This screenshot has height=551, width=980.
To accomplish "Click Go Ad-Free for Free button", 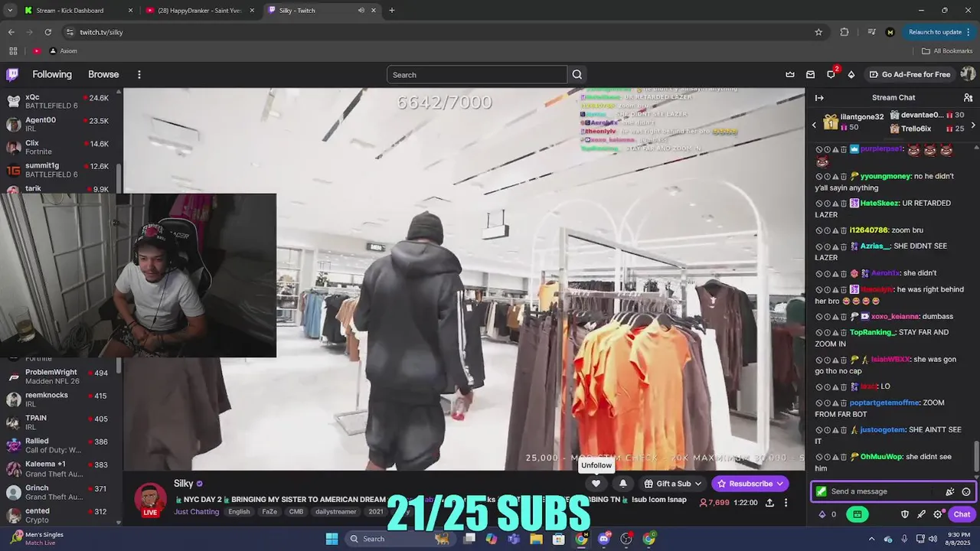I will click(x=910, y=74).
